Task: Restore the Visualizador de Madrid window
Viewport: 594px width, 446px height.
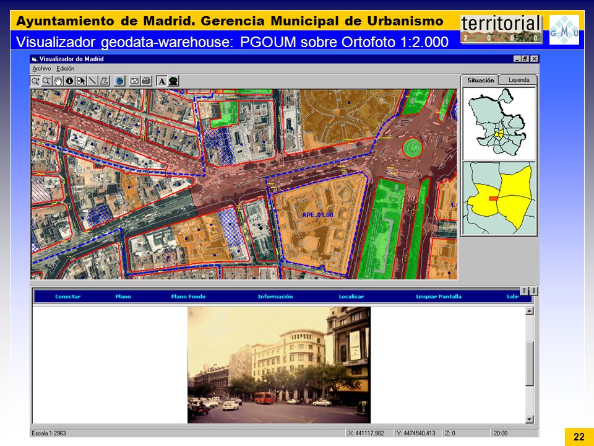Action: tap(525, 59)
